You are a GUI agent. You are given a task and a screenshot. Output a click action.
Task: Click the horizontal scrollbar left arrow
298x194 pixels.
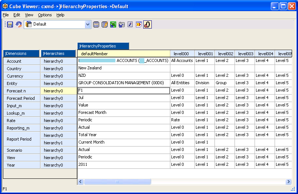coord(81,182)
